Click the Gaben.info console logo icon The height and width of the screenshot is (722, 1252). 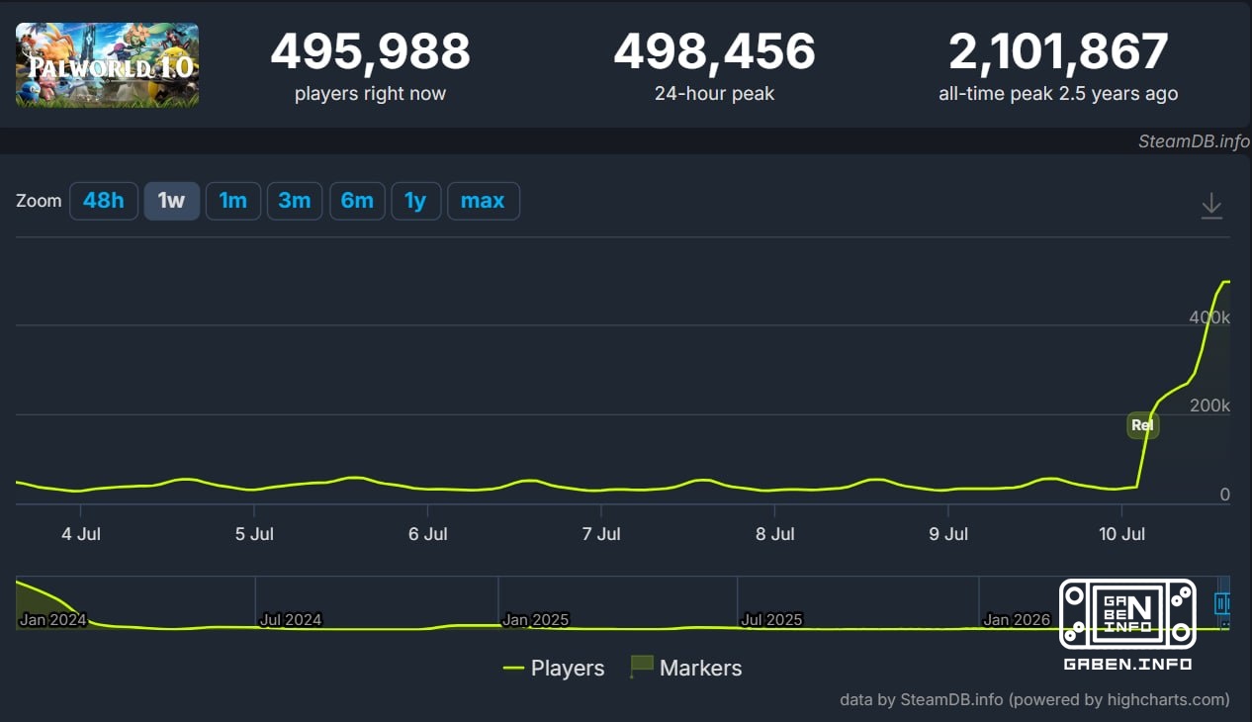click(1127, 613)
